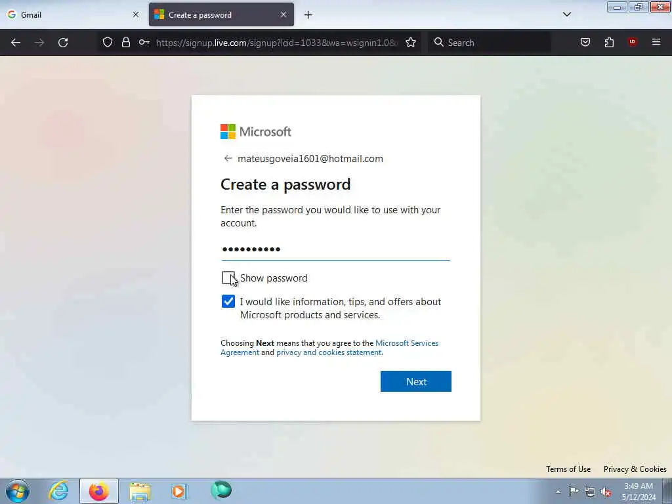Uncheck the information, tips, and offers checkbox
Viewport: 672px width, 504px height.
click(x=228, y=301)
